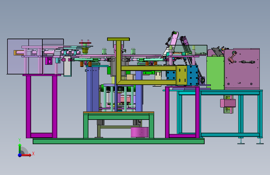Select the large mauve panel on right machine
Viewport: 270px width, 175px height.
click(242, 69)
